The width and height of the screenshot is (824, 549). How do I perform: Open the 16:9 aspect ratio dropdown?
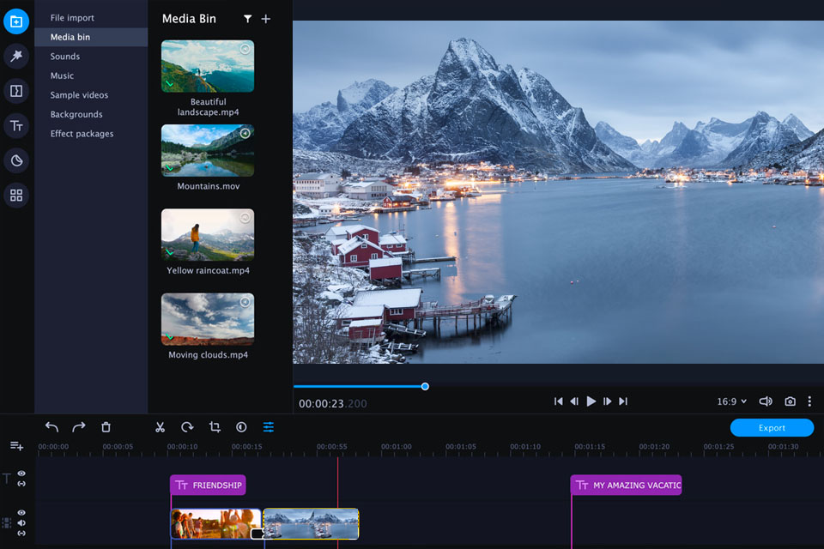pyautogui.click(x=731, y=401)
